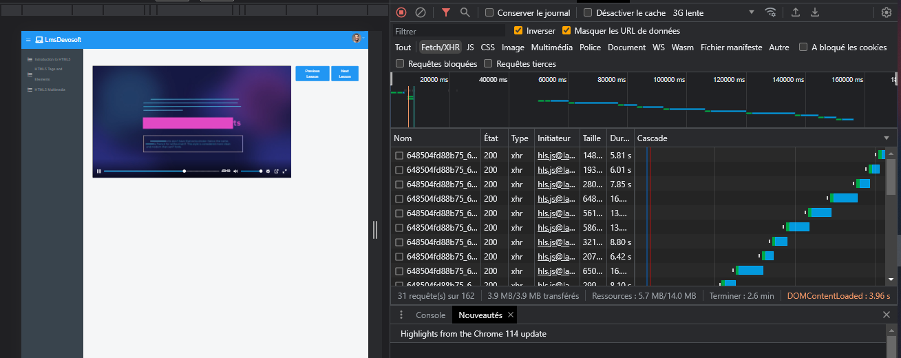Check Désactiver le cache option

pos(588,12)
